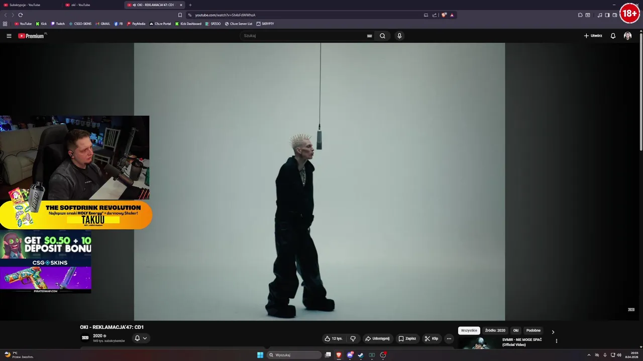Open the account avatar menu
The height and width of the screenshot is (361, 643).
click(627, 36)
